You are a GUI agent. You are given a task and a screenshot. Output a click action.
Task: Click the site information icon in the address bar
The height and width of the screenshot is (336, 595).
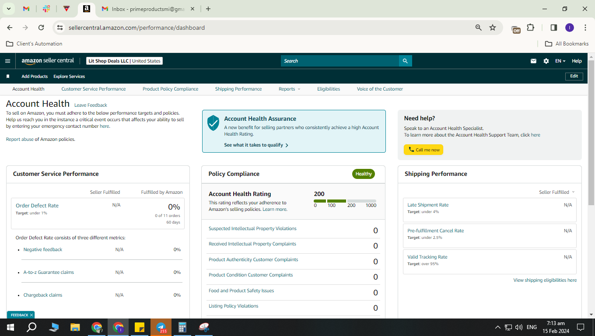point(60,28)
